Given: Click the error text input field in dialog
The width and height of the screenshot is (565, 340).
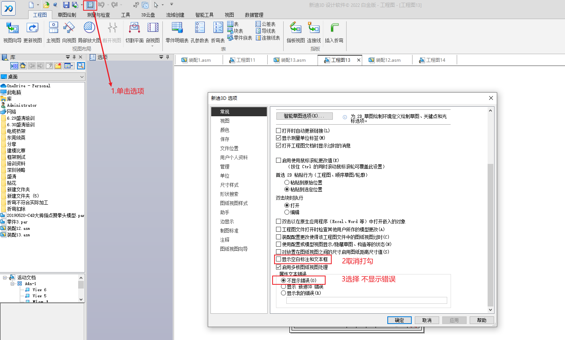Looking at the screenshot, I should pos(367,300).
